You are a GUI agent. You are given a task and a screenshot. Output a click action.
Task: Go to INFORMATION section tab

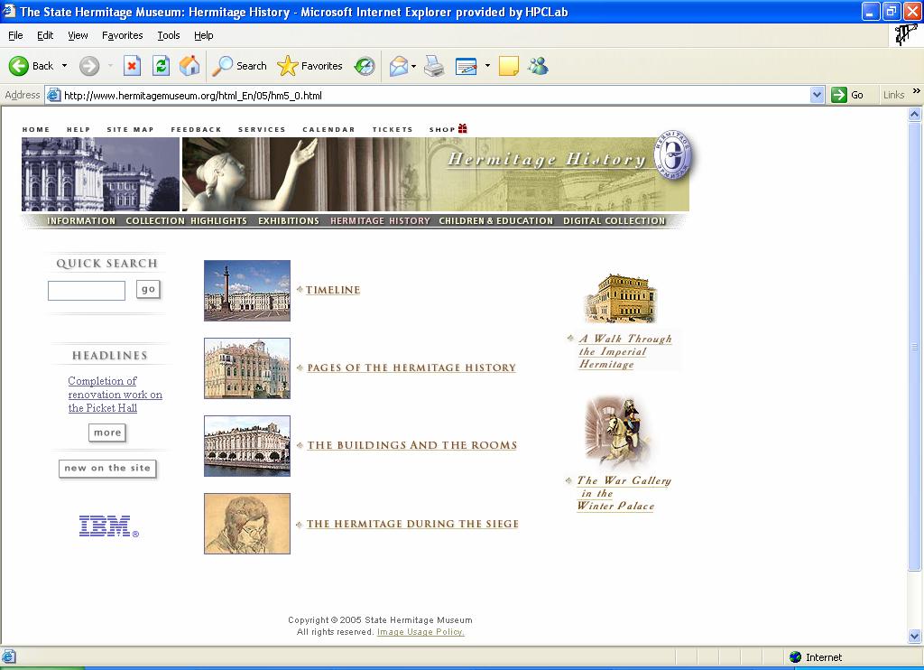81,220
